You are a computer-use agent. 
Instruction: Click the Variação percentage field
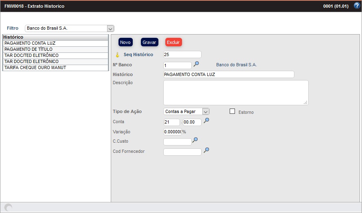coord(172,132)
